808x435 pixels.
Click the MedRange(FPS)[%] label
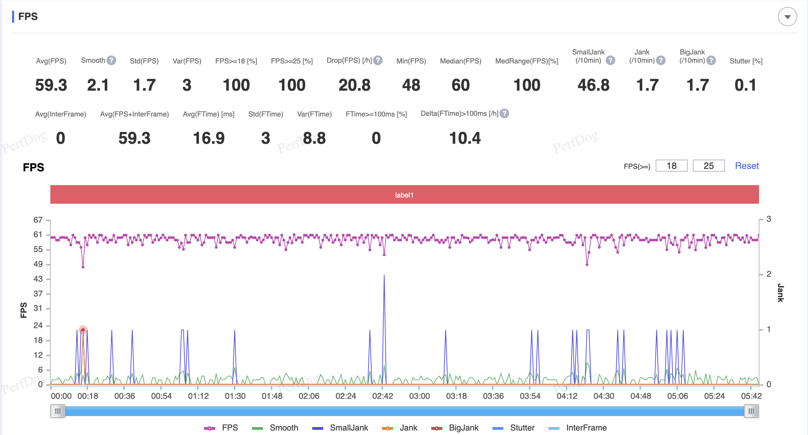527,61
